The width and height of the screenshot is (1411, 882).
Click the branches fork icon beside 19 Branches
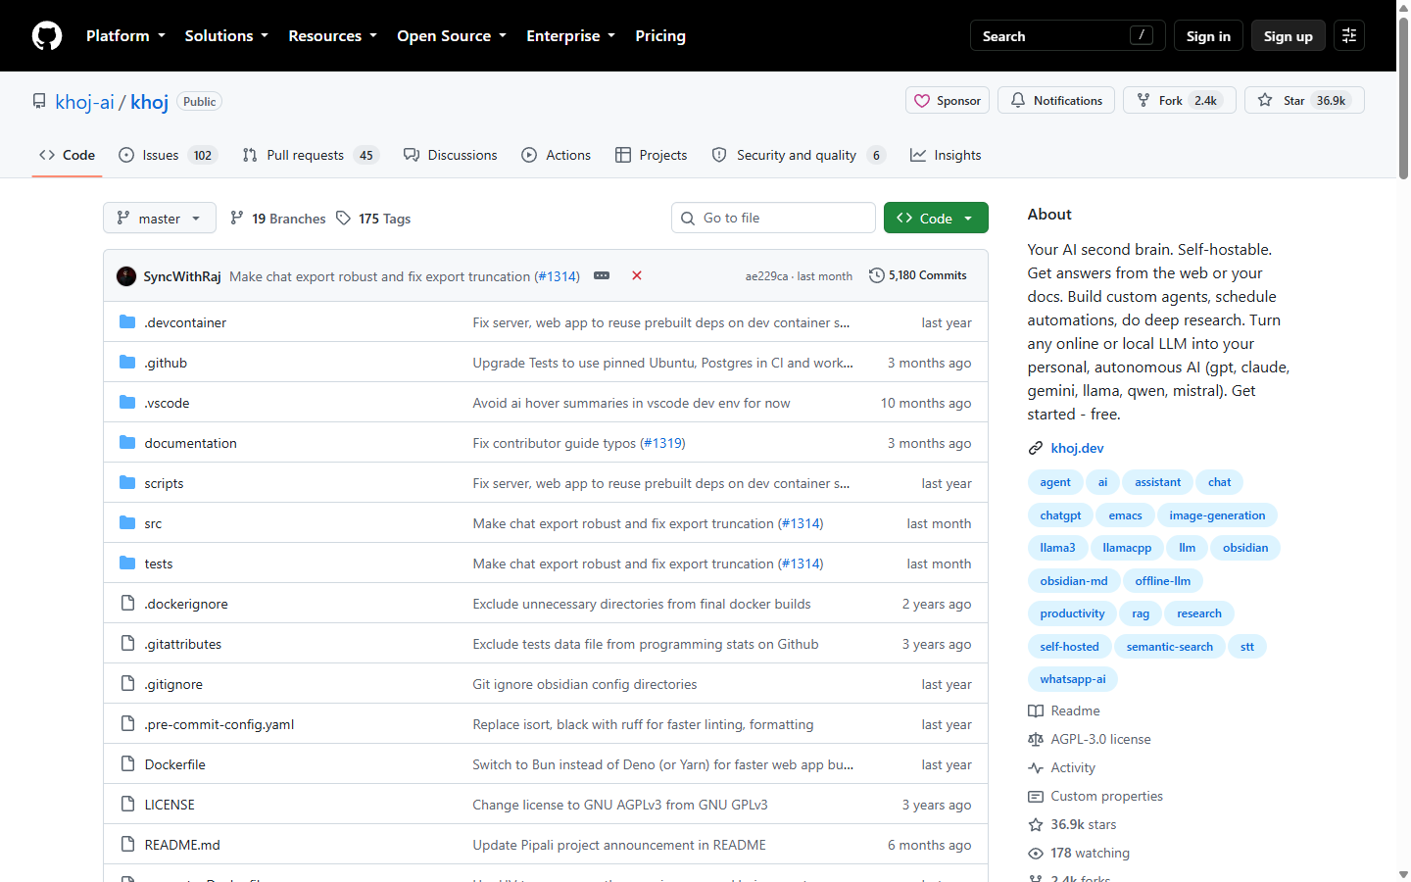click(237, 219)
